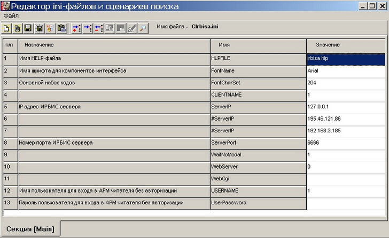Click the Значение column header
Screen dimensions: 389x238
(346, 45)
